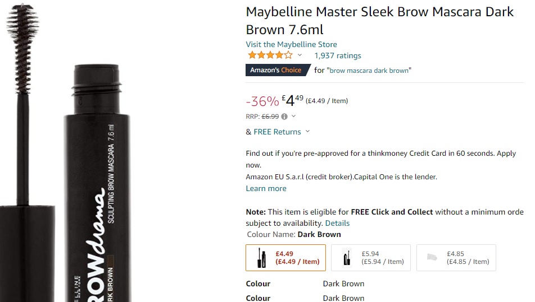Expand the RRP details chevron
535x302 pixels.
point(293,117)
